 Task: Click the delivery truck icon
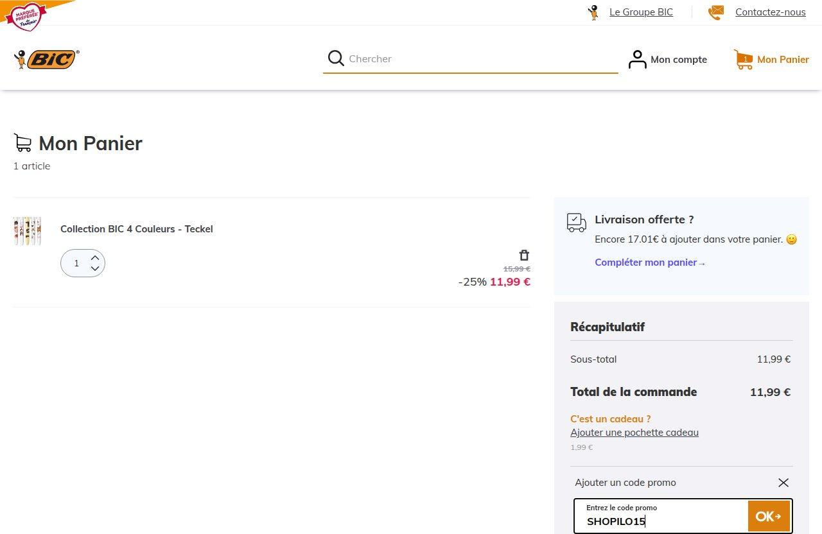(577, 223)
